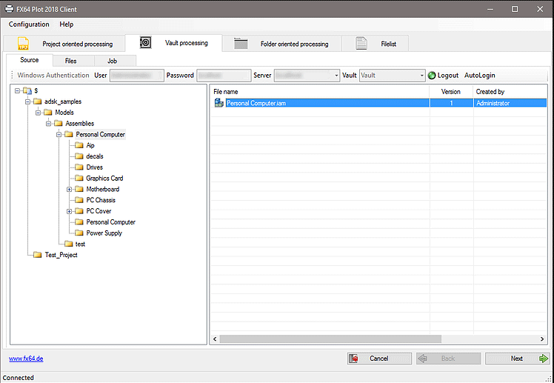Click the Motherboard folder icon in tree
This screenshot has height=383, width=554.
click(79, 189)
